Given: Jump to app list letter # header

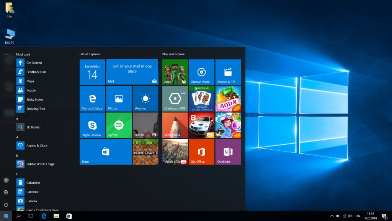Looking at the screenshot, I should coord(17,119).
